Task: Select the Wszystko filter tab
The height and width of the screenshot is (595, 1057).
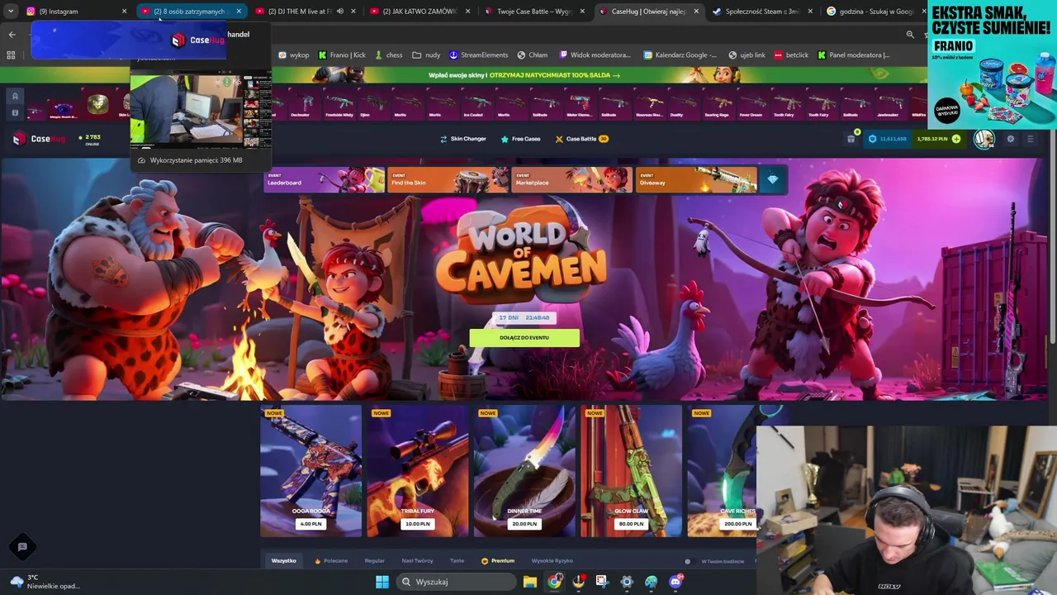Action: (x=283, y=561)
